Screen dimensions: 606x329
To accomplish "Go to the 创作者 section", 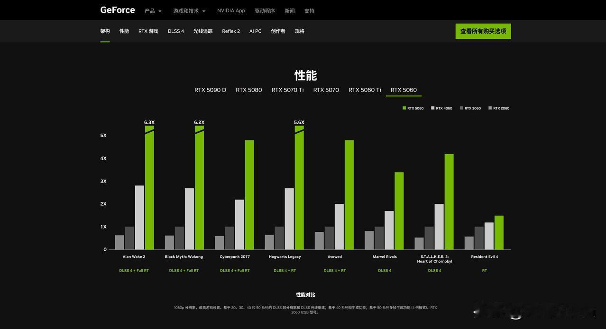I will (278, 31).
